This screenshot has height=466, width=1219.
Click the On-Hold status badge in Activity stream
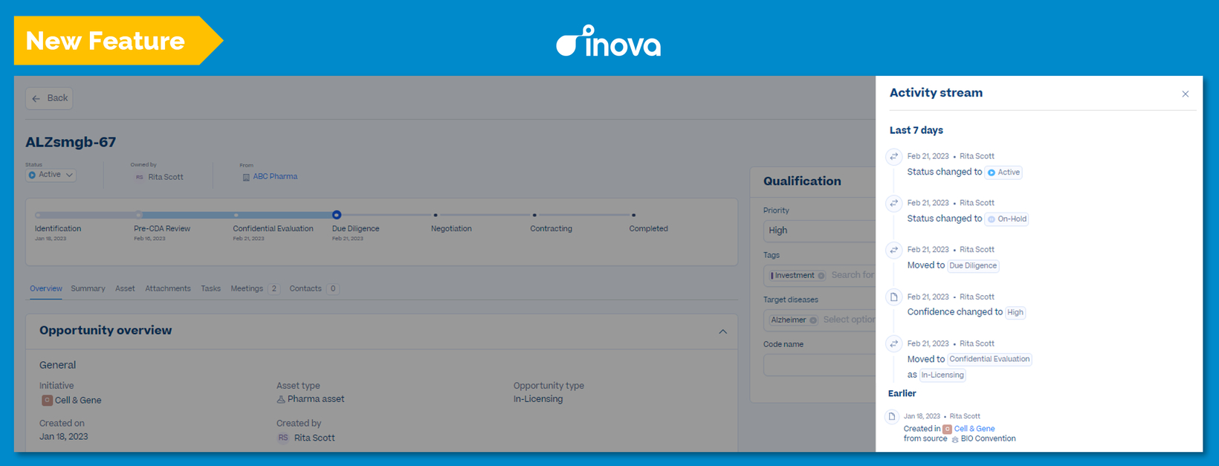coord(1007,219)
